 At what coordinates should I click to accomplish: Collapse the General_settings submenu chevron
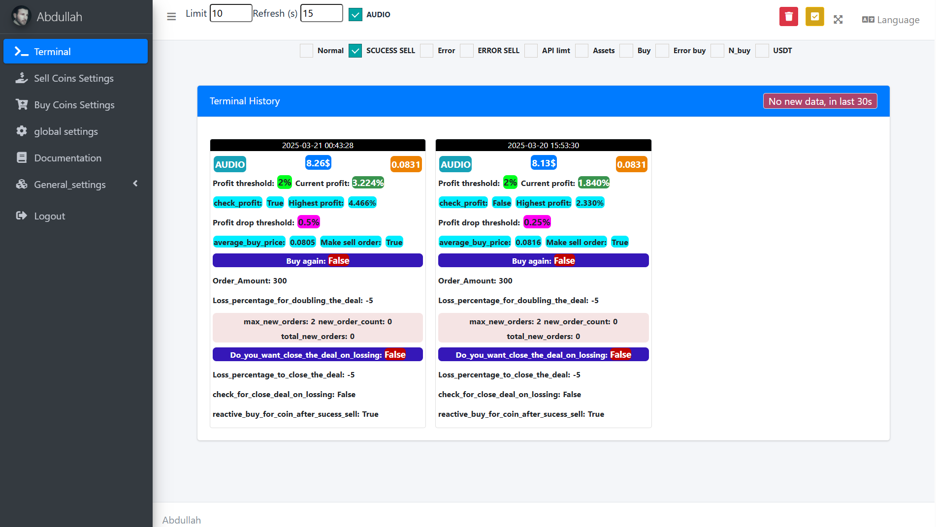click(135, 183)
